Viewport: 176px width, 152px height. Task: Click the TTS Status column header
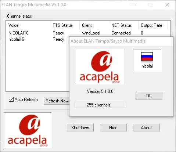pyautogui.click(x=65, y=25)
